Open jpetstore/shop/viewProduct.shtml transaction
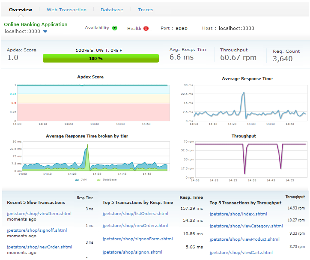Viewport: 310px width, 260px height. [x=244, y=239]
